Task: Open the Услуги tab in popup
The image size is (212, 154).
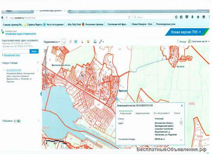Action: click(177, 113)
